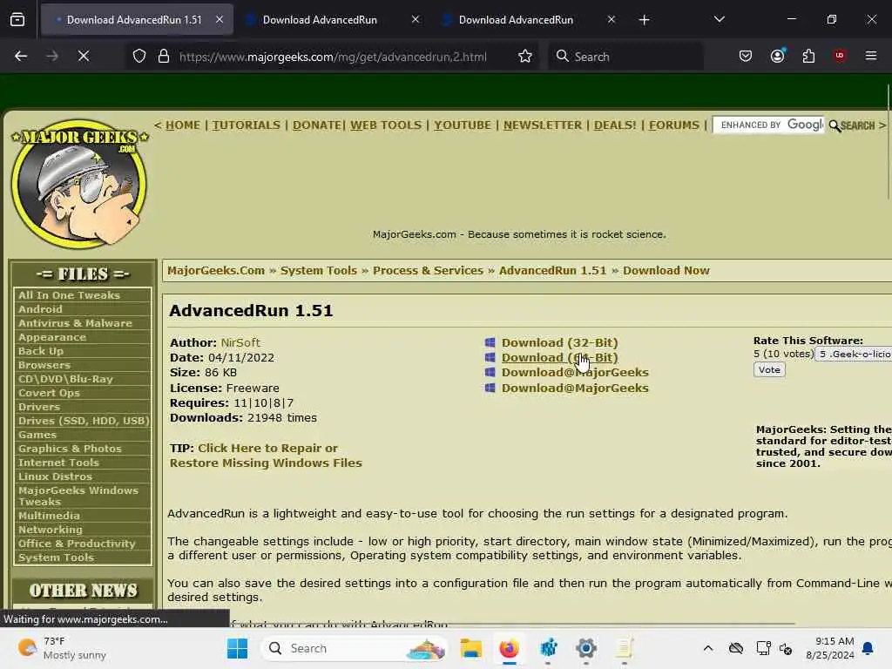Screen dimensions: 892x669
Task: Stop page loading with the X button
Action: point(83,56)
